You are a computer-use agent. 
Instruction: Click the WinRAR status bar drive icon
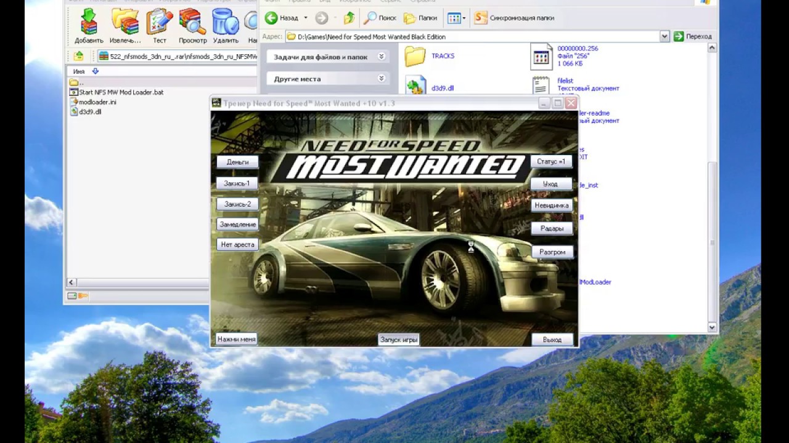[72, 296]
